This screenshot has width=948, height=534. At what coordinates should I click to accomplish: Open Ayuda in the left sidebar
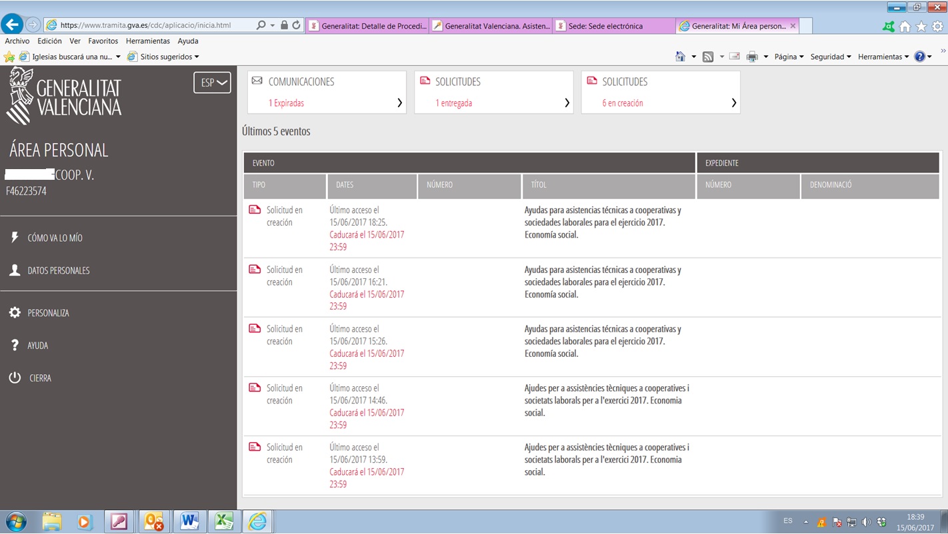pyautogui.click(x=38, y=346)
